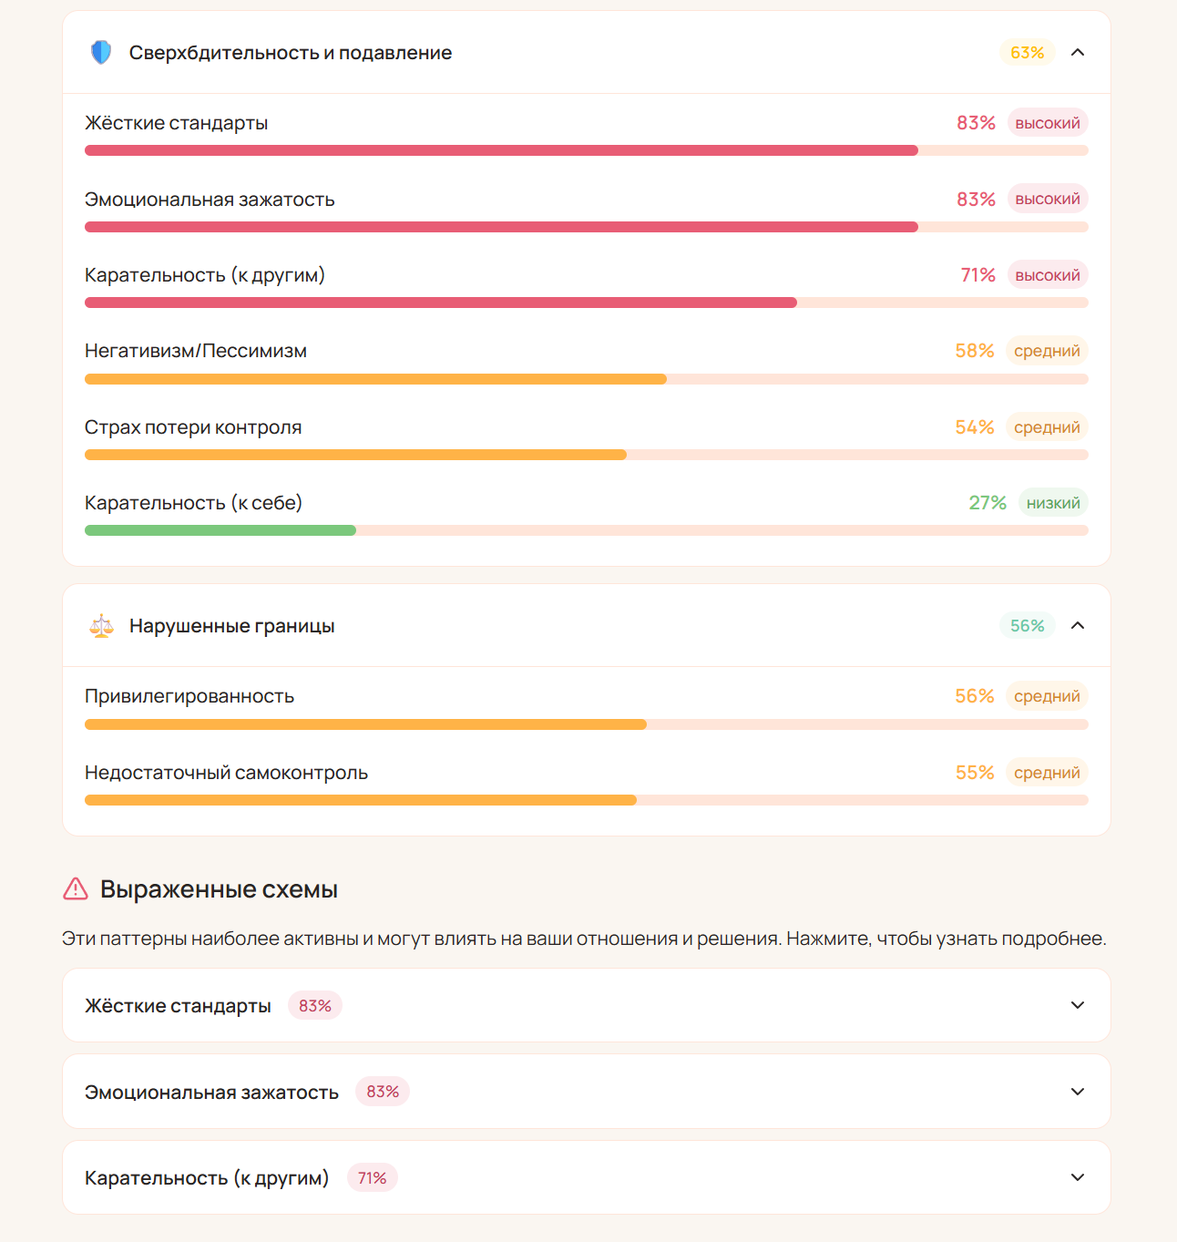Click the 'Страх потери контроля' label
This screenshot has height=1242, width=1177.
point(193,426)
